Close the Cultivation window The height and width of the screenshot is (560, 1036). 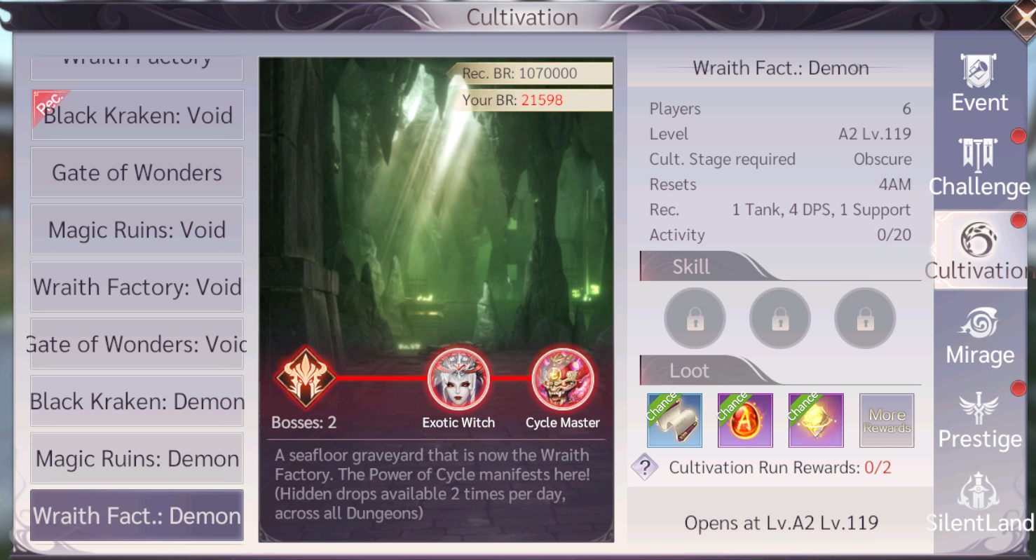point(1021,18)
